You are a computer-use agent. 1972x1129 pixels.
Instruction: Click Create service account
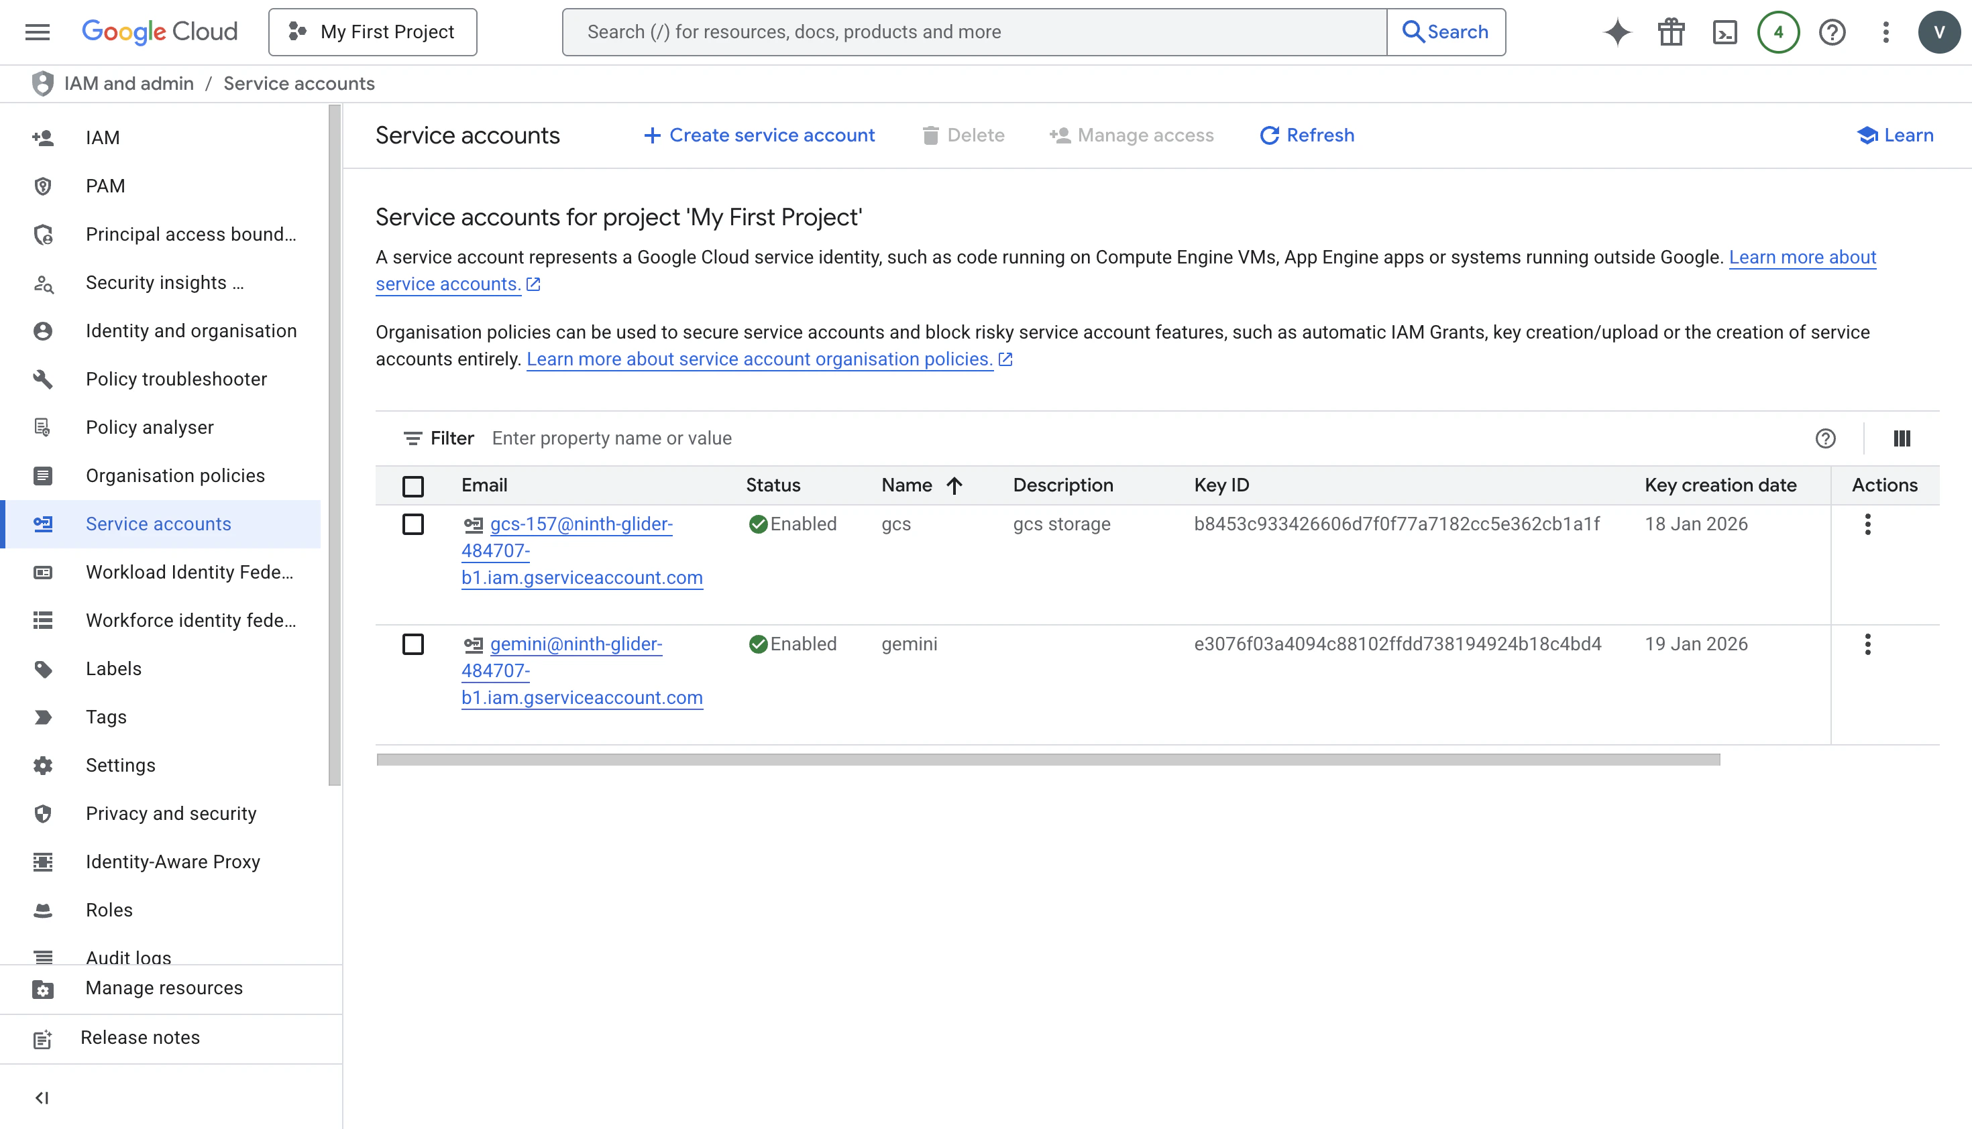(759, 135)
